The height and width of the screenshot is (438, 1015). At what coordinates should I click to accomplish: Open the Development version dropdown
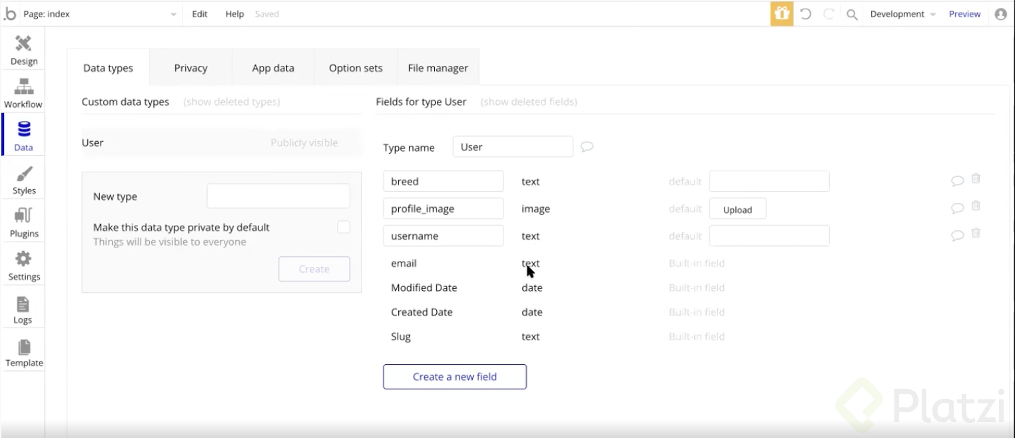pos(902,14)
